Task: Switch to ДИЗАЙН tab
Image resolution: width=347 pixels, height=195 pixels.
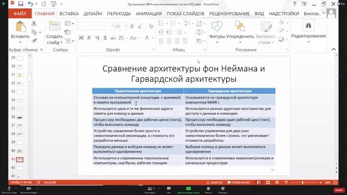Action: pos(93,14)
